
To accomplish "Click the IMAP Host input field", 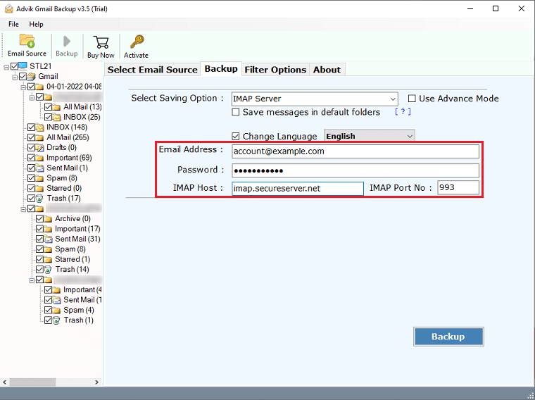I will [298, 189].
